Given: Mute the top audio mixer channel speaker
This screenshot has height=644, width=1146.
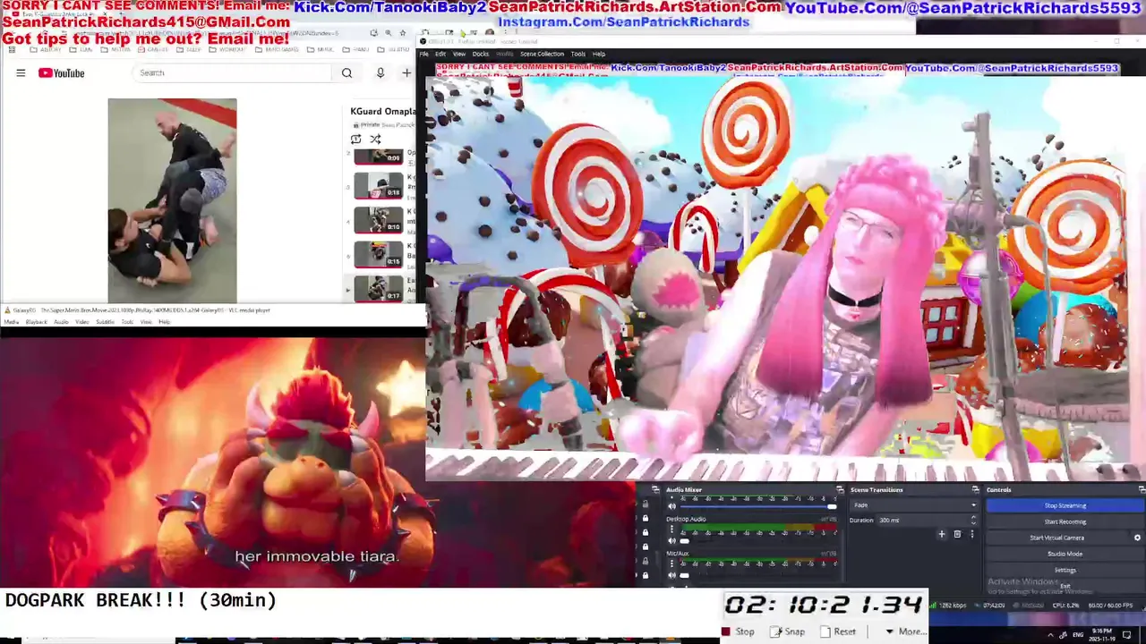Looking at the screenshot, I should tap(671, 506).
